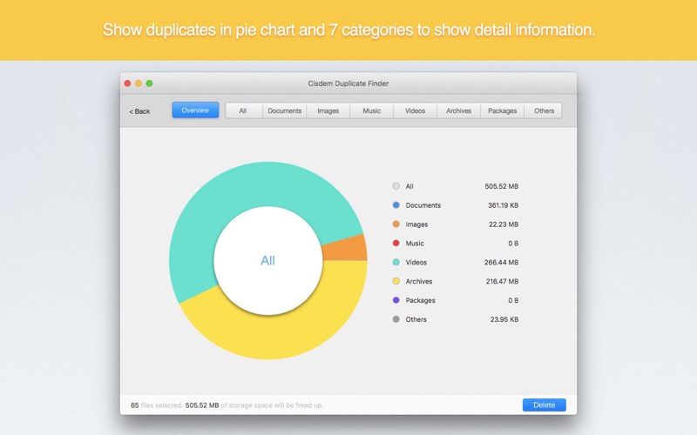Open the Videos tab

pos(416,111)
